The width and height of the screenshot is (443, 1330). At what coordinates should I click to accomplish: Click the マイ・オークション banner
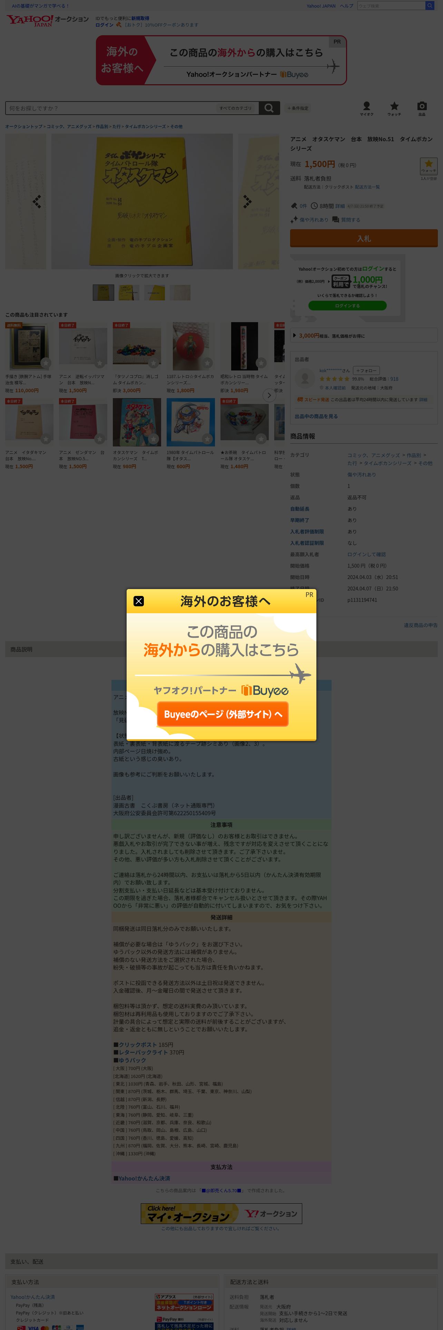pos(221,1214)
